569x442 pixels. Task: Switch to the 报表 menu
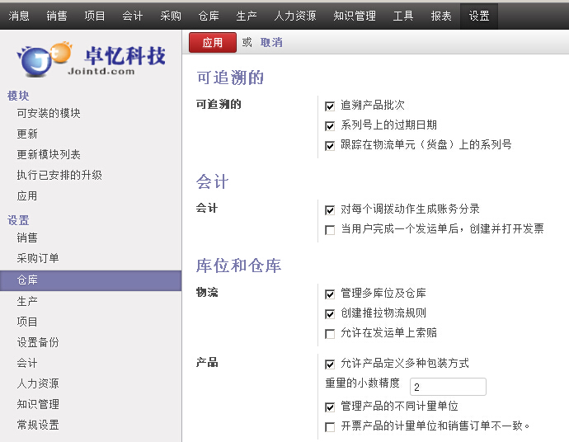tap(441, 16)
